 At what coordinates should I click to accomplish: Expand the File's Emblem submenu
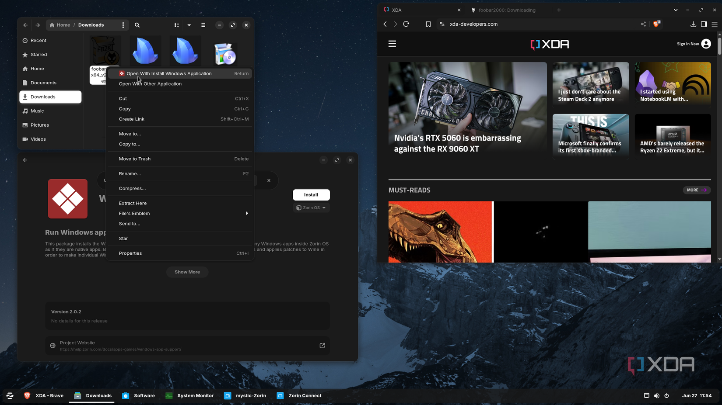coord(179,213)
